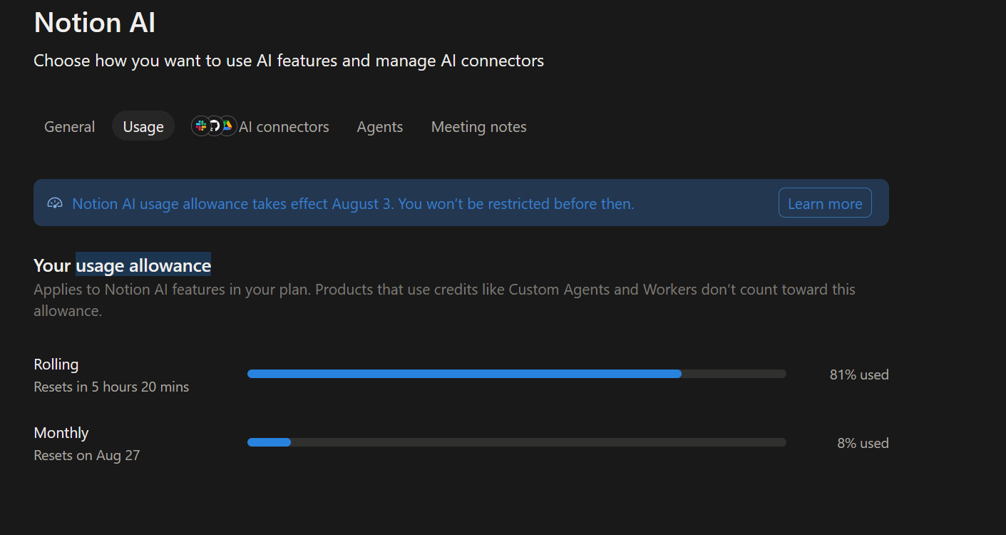Click the Your usage allowance heading
The height and width of the screenshot is (535, 1006).
click(x=123, y=266)
